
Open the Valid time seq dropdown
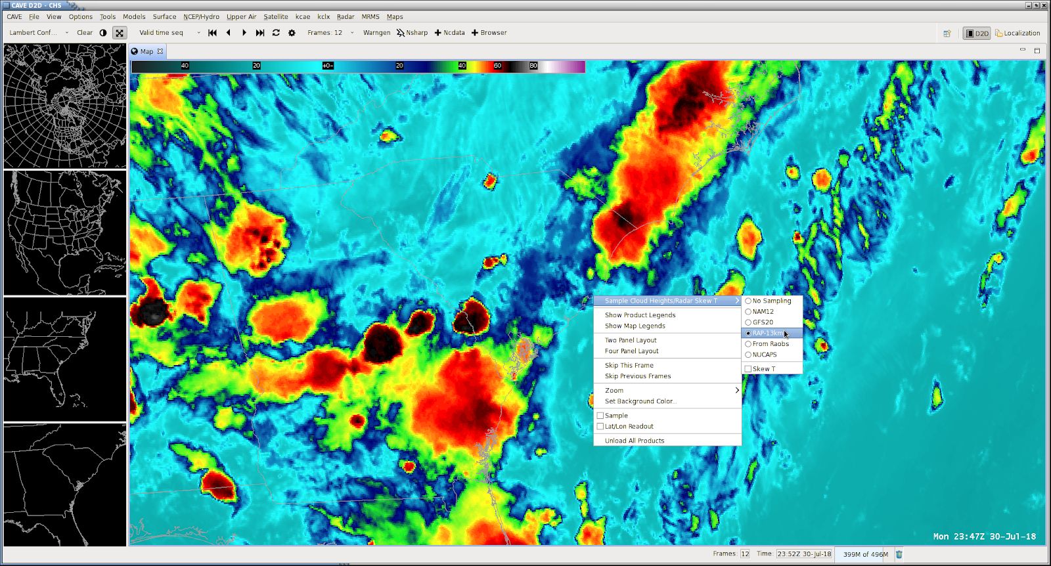pos(169,33)
